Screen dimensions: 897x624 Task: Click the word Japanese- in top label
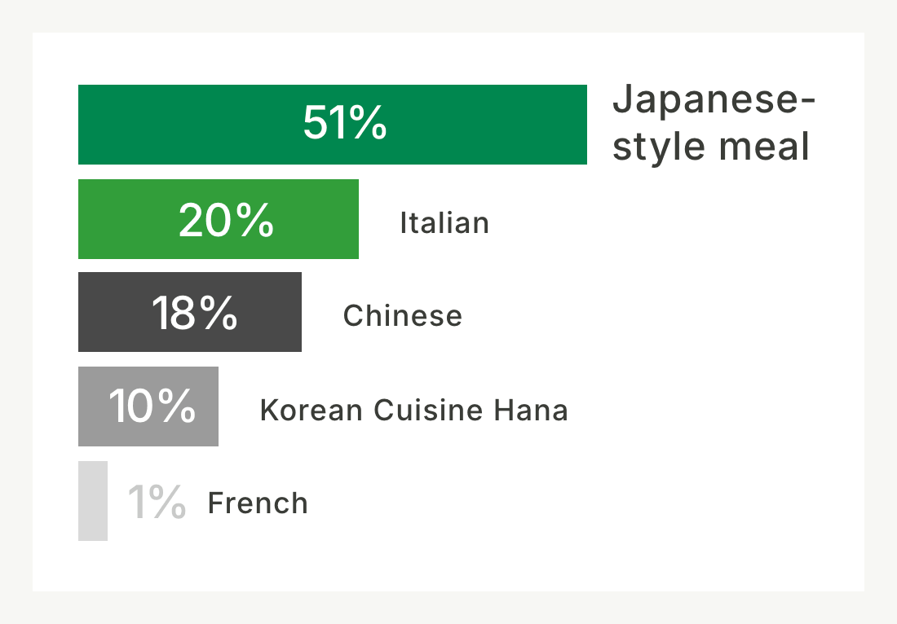714,100
